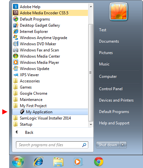Collapse the My First Project folder
The width and height of the screenshot is (143, 168).
(x=50, y=106)
